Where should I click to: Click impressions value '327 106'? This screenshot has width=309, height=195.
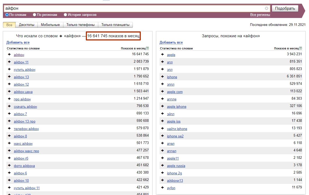tap(296, 106)
